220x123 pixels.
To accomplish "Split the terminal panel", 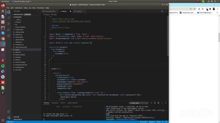I will pos(155,103).
